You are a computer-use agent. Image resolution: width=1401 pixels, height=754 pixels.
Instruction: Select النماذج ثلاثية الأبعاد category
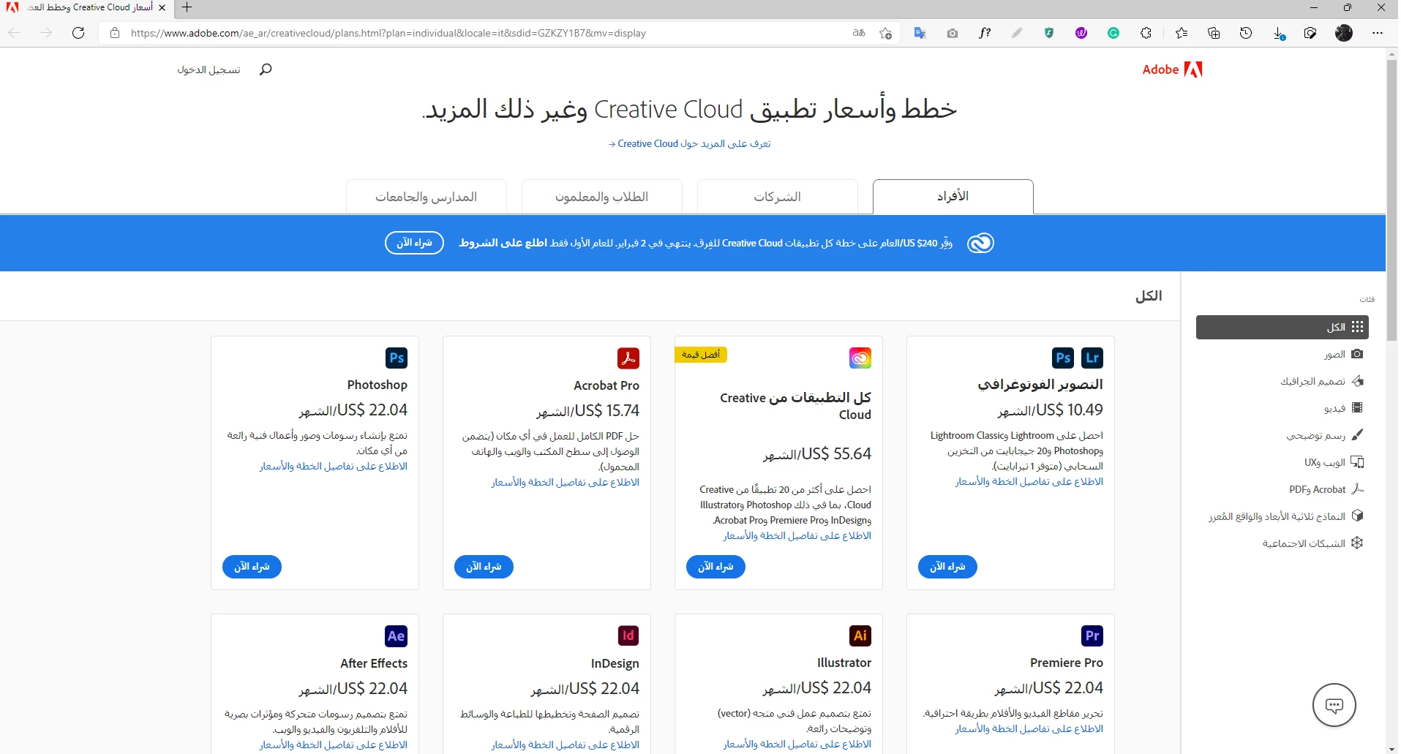click(1285, 516)
